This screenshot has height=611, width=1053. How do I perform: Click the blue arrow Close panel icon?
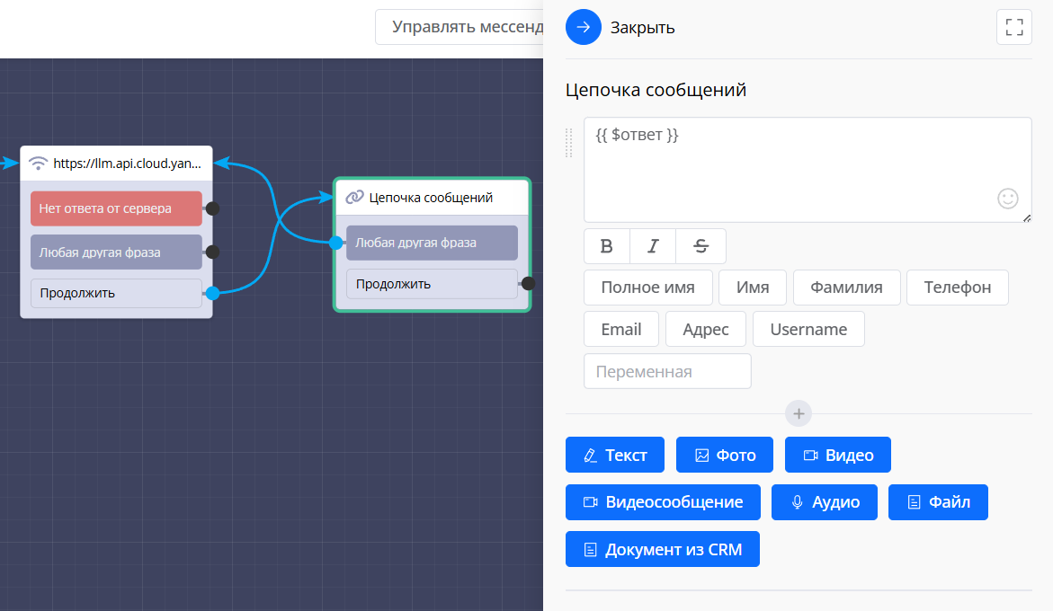tap(583, 27)
